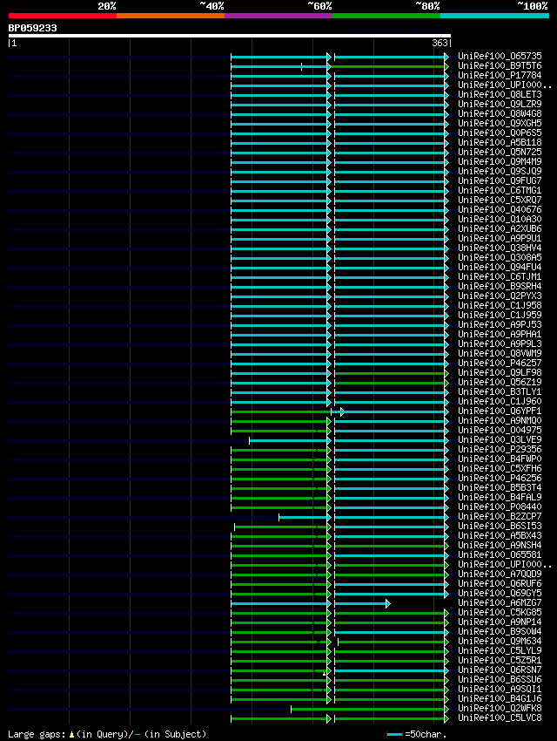Open hit UniRef100_Q8W4G8

pyautogui.click(x=500, y=114)
